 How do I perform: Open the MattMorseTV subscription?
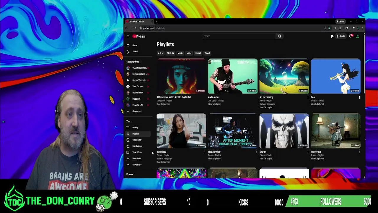click(138, 93)
